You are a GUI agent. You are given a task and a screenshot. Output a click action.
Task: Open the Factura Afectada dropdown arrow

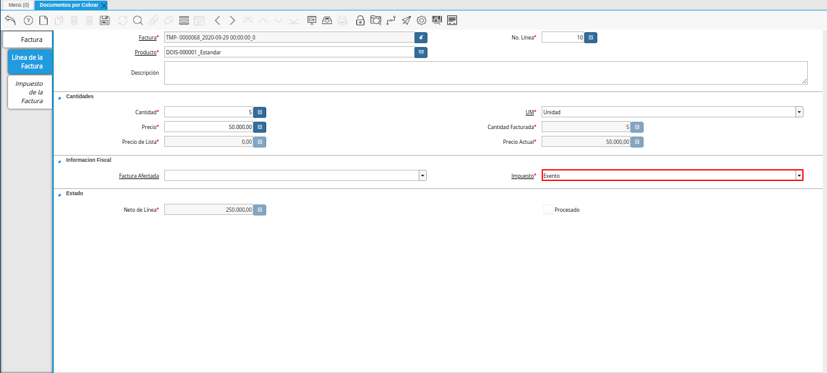(x=422, y=176)
